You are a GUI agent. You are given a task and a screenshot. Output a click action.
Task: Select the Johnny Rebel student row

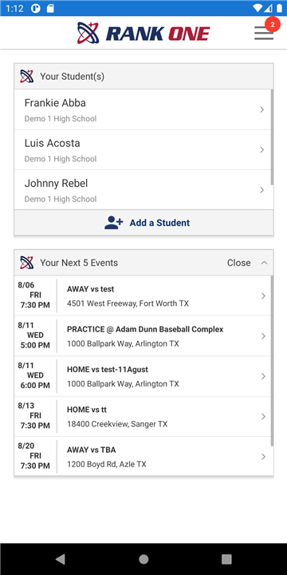tap(143, 190)
